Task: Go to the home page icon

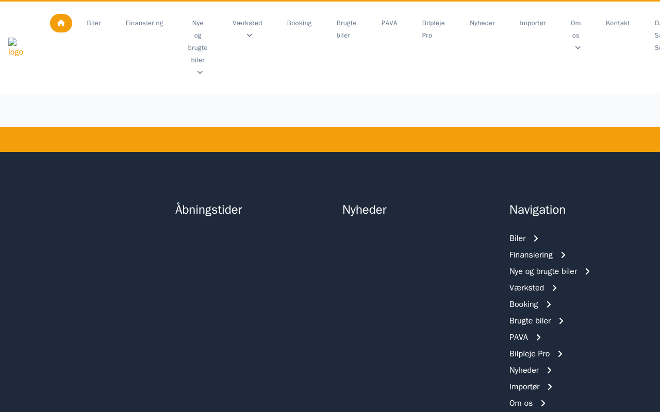Action: [61, 23]
